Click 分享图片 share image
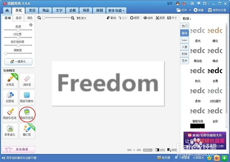The height and width of the screenshot is (162, 230). point(198,158)
